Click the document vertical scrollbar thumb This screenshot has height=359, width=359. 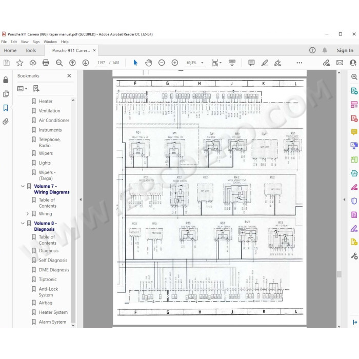(339, 274)
